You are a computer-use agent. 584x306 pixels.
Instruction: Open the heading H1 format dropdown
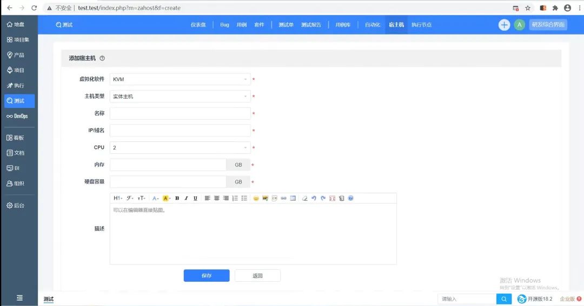pos(118,198)
